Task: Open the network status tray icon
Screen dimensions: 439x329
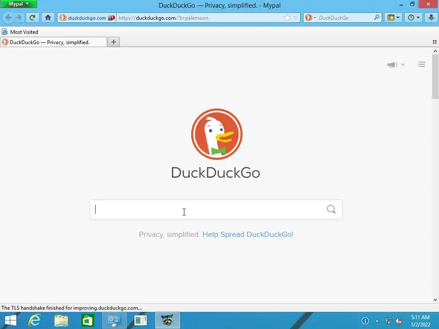Action: tap(388, 321)
